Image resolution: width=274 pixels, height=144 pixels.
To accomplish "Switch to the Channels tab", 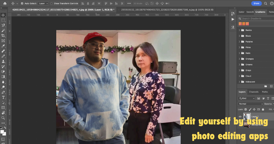I will click(x=254, y=92).
